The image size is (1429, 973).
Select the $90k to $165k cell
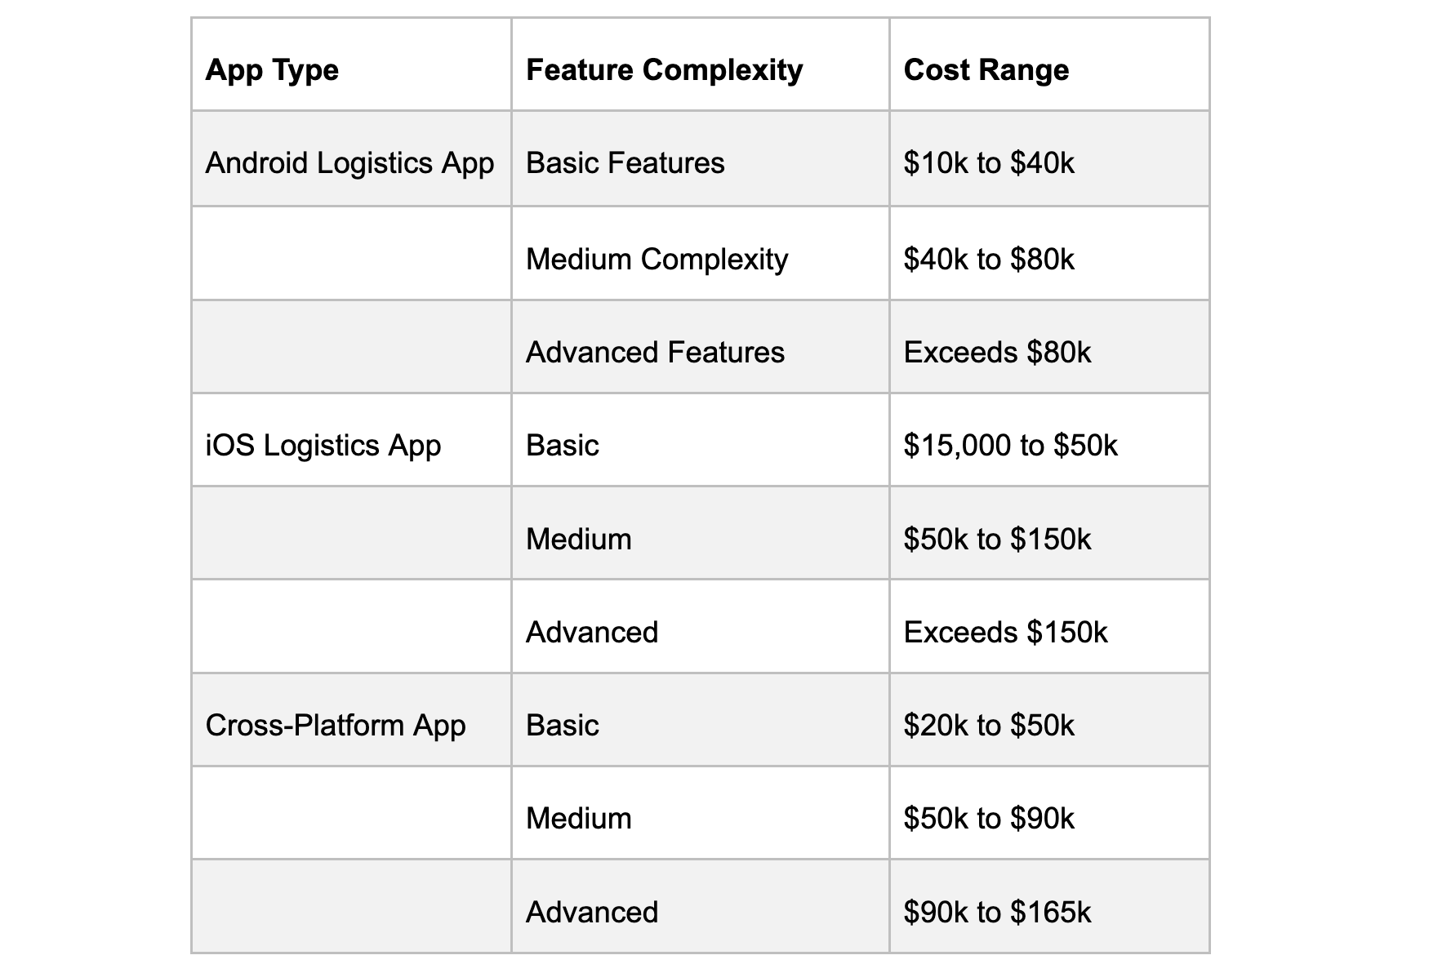point(1049,906)
